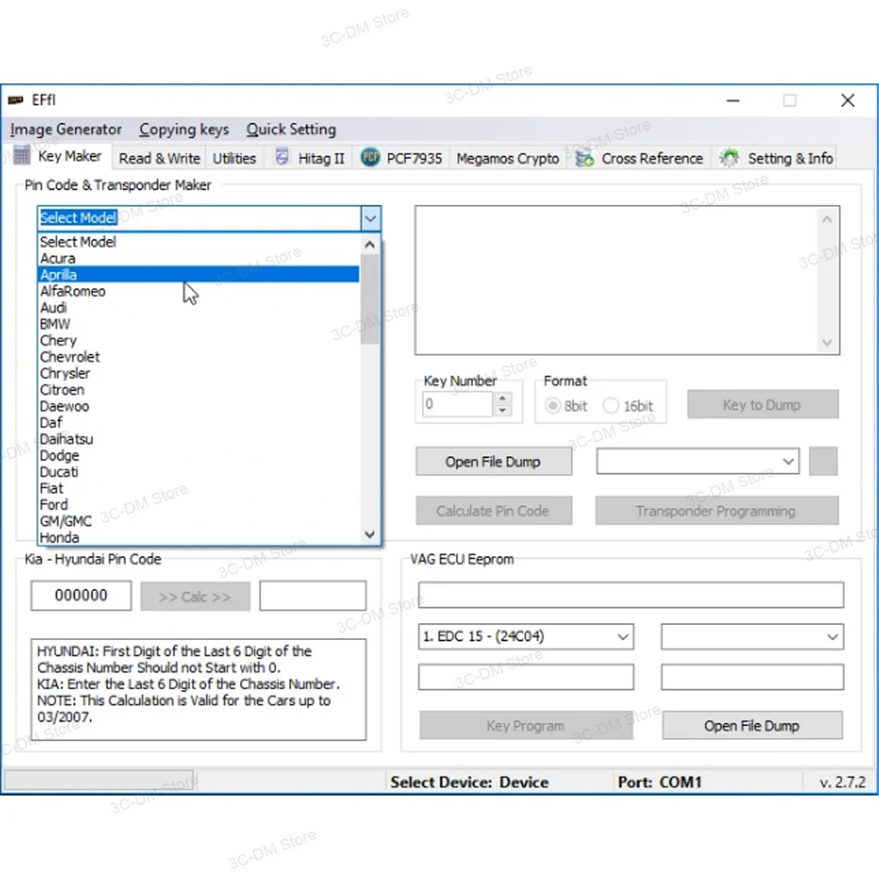Choose Daihatsu from the model list
Viewport: 879px width, 879px height.
coord(199,439)
